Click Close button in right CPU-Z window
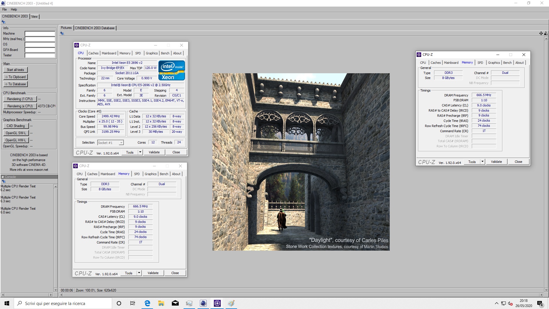The height and width of the screenshot is (309, 549). click(x=518, y=162)
